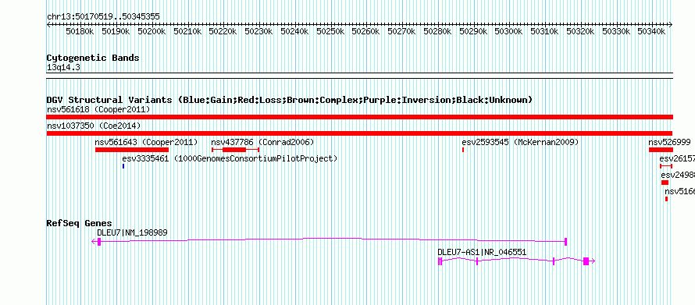Click the esv2593545 (McKernan2009) small red mark
Image resolution: width=695 pixels, height=305 pixels.
(x=463, y=150)
